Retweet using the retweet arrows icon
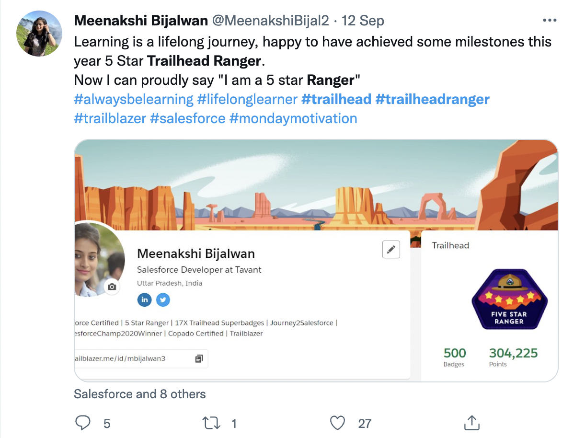Viewport: 574px width, 438px height. coord(211,423)
